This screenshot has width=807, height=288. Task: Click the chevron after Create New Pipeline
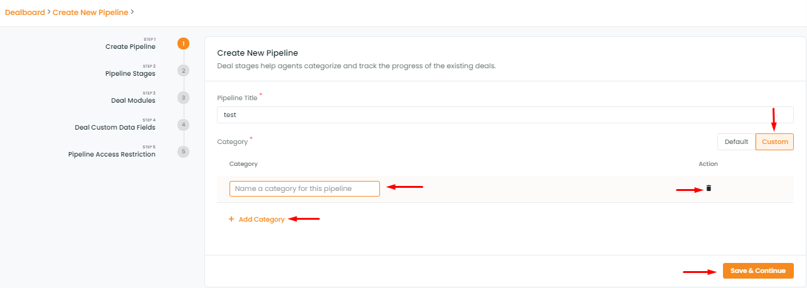132,12
